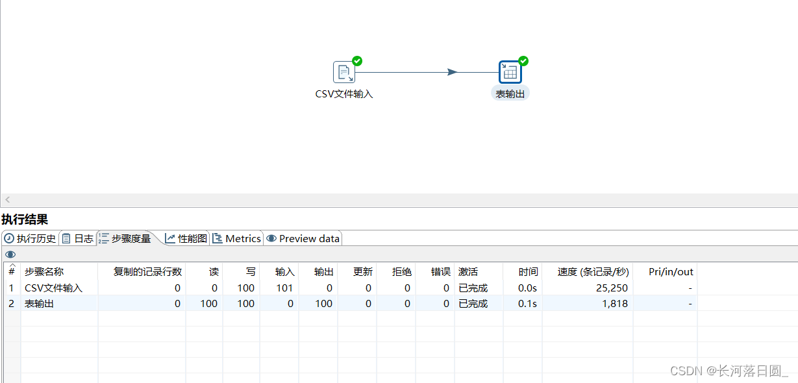Select the CSV文件输入 step icon on canvas
This screenshot has height=383, width=798.
[x=343, y=71]
